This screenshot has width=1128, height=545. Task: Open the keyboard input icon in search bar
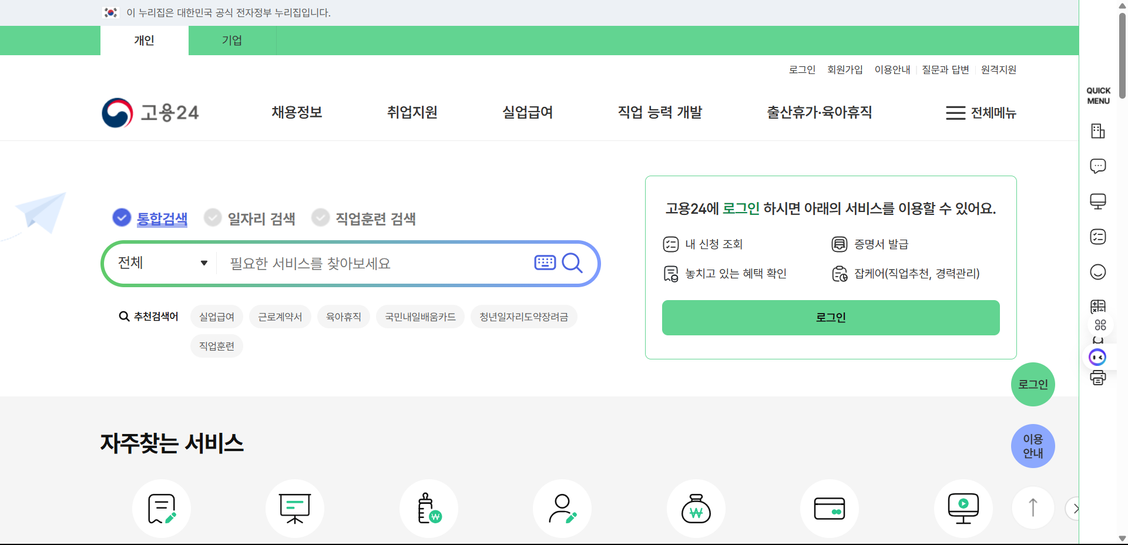pos(545,263)
